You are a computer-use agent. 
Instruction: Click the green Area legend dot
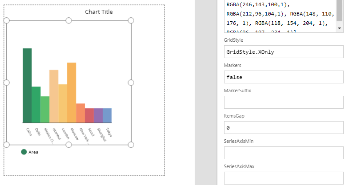24,152
